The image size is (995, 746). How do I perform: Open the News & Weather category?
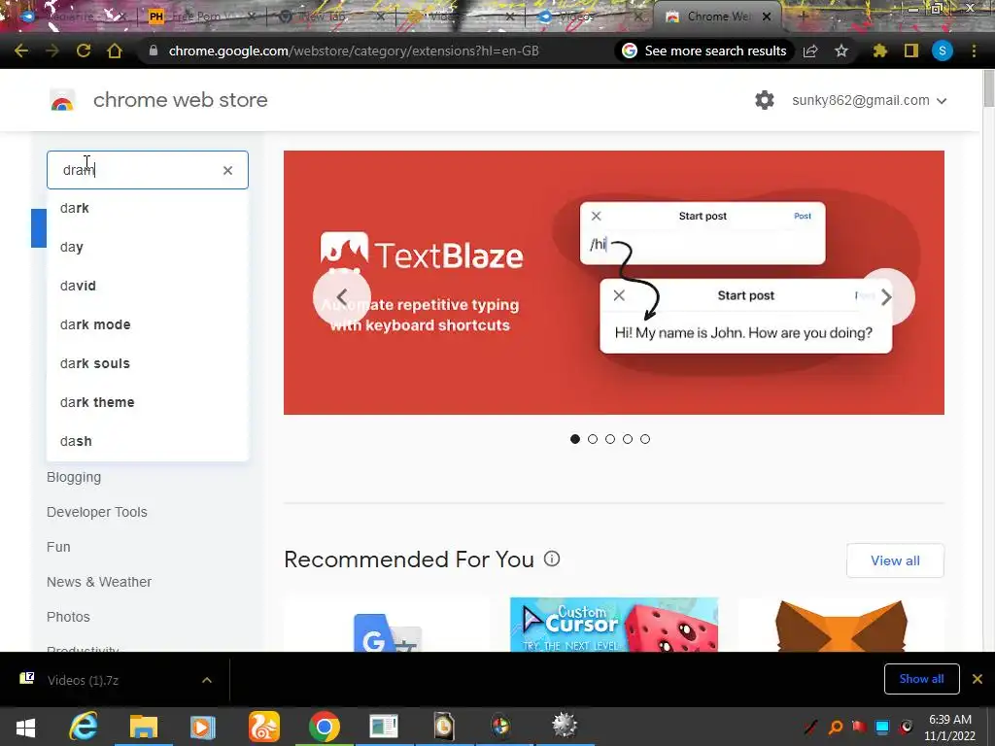99,582
